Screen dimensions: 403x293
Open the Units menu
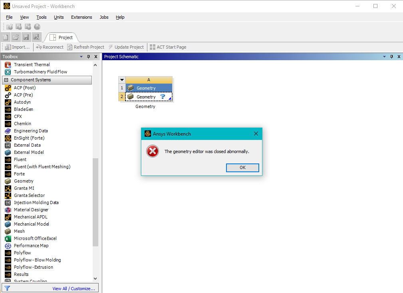[x=59, y=17]
